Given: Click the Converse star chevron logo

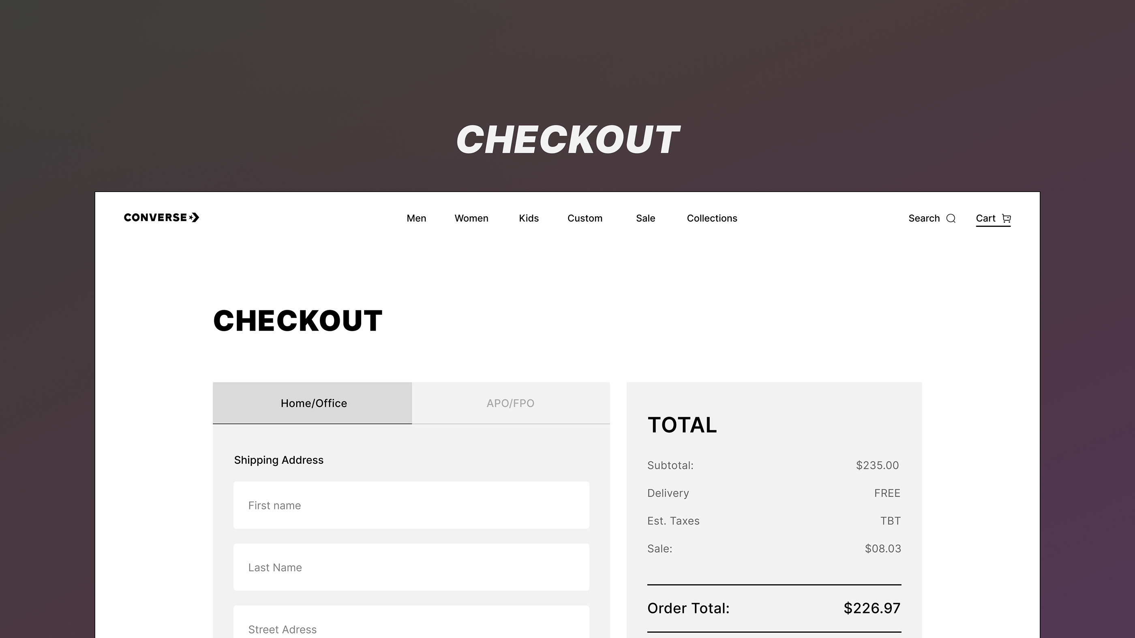Looking at the screenshot, I should click(194, 218).
